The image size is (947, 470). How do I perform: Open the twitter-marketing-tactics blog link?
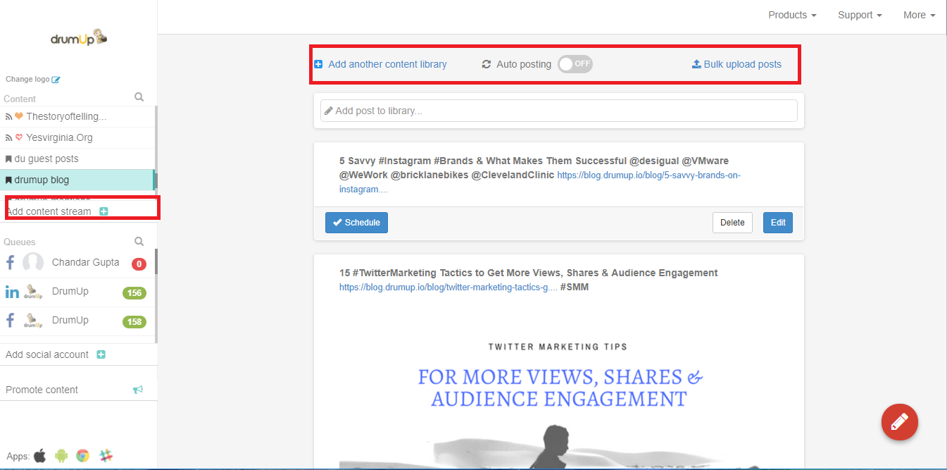click(447, 287)
